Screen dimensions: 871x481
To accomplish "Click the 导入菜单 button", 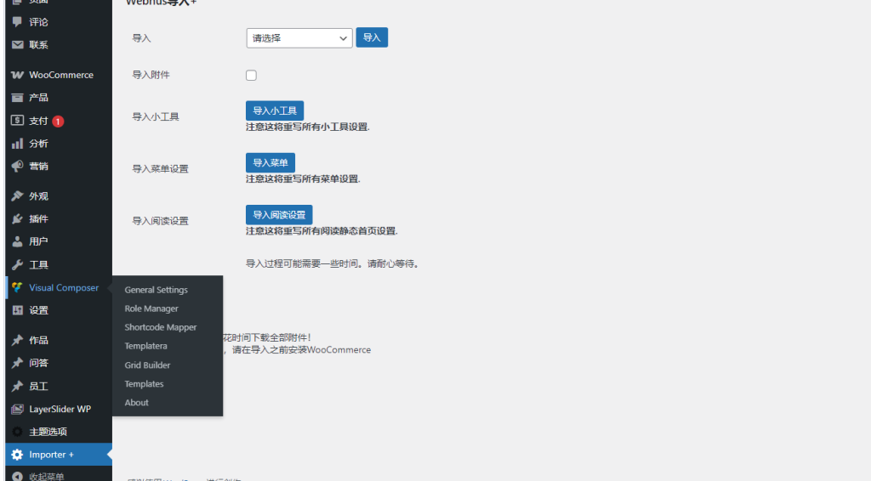I will pyautogui.click(x=270, y=162).
